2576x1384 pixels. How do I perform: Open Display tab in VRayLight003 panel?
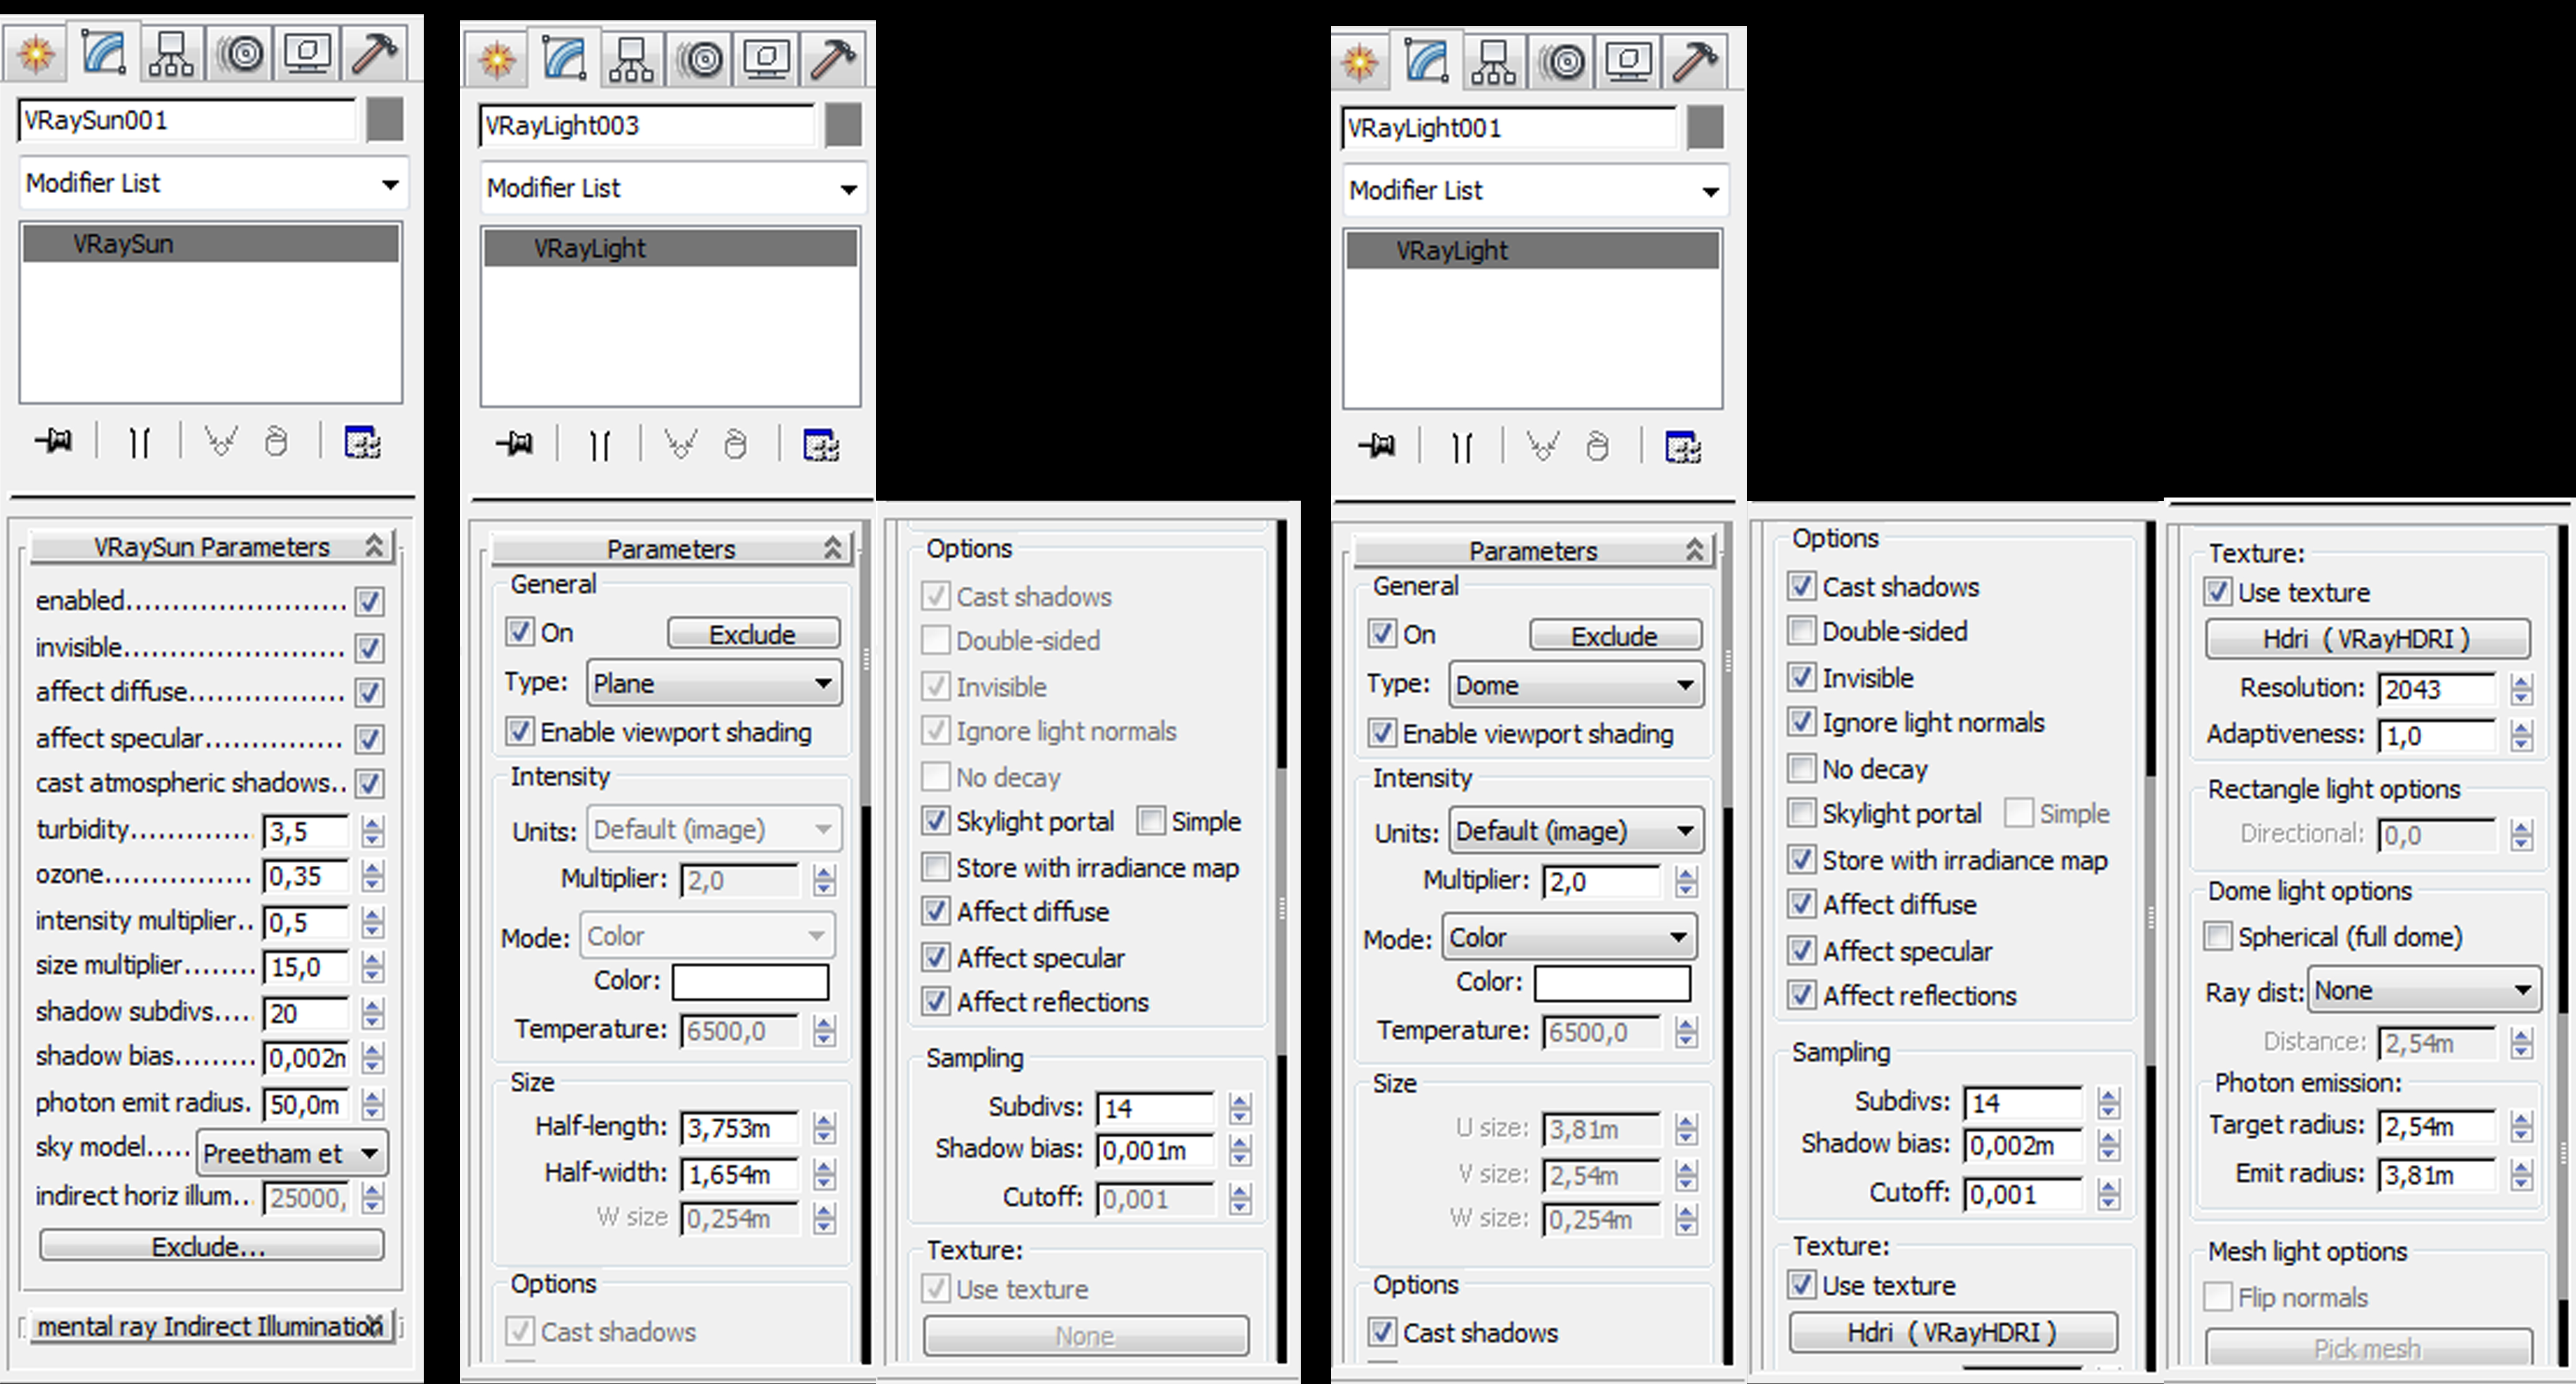[767, 60]
